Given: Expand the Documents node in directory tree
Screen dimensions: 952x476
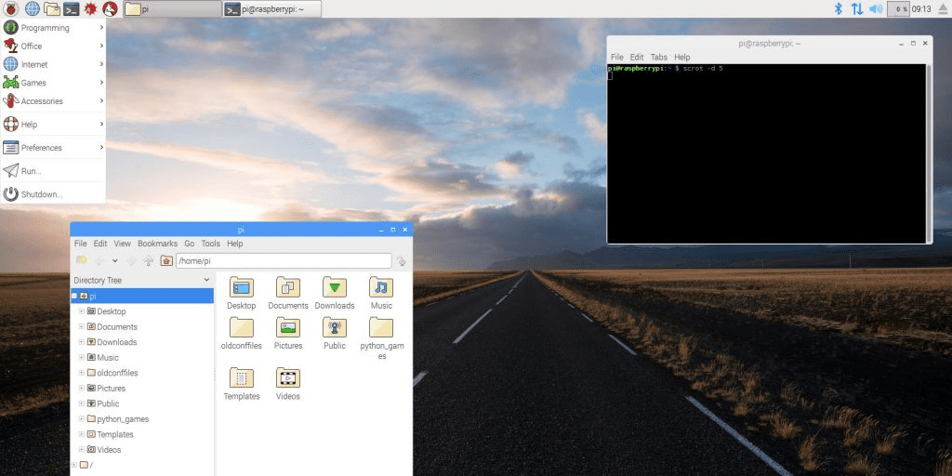Looking at the screenshot, I should coord(82,326).
